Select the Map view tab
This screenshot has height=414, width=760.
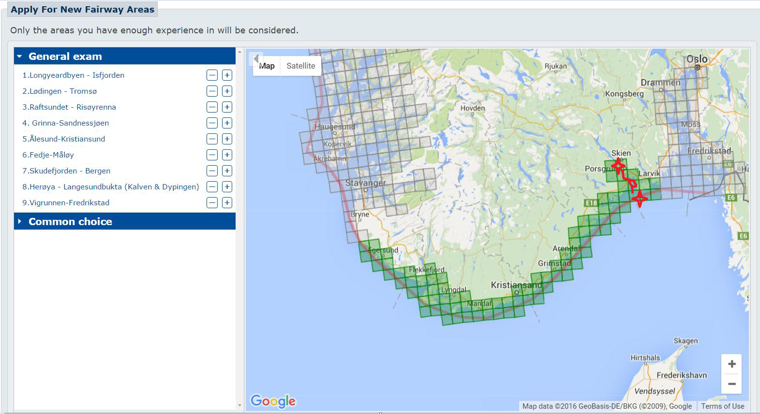click(x=267, y=66)
